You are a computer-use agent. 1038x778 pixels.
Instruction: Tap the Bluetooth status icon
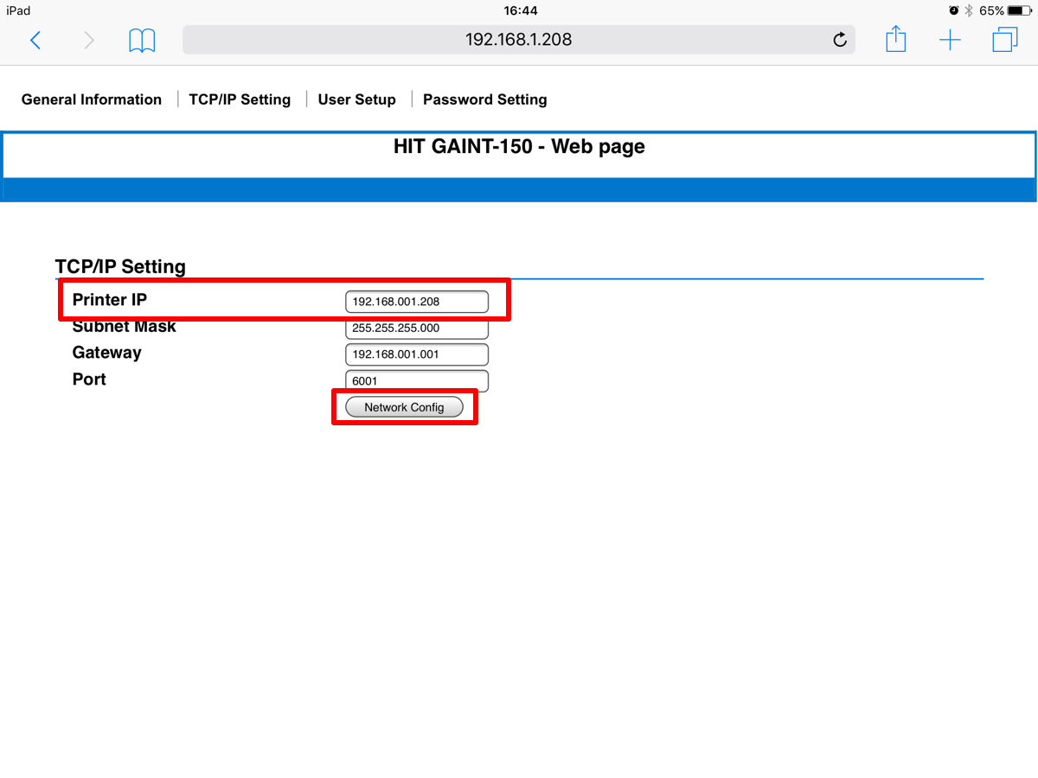(969, 10)
